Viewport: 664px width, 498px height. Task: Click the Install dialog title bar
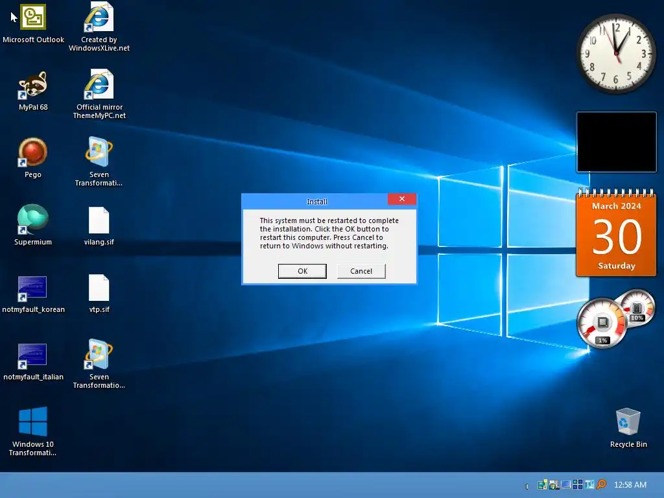pyautogui.click(x=315, y=201)
